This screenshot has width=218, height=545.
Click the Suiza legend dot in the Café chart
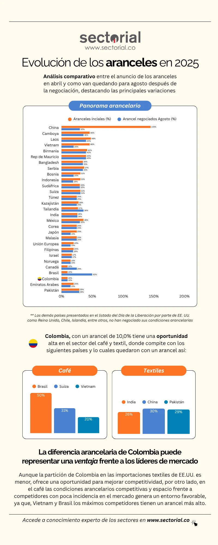(56, 386)
